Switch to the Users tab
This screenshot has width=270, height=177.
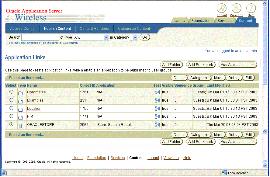click(x=179, y=20)
